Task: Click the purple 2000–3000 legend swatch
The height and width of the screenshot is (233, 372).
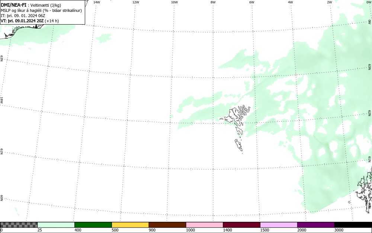Action: pyautogui.click(x=316, y=225)
